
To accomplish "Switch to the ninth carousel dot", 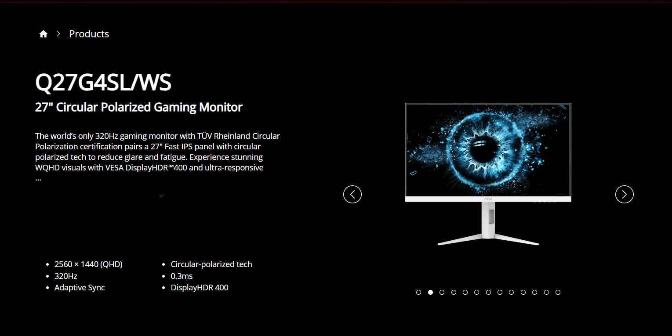I will (512, 292).
